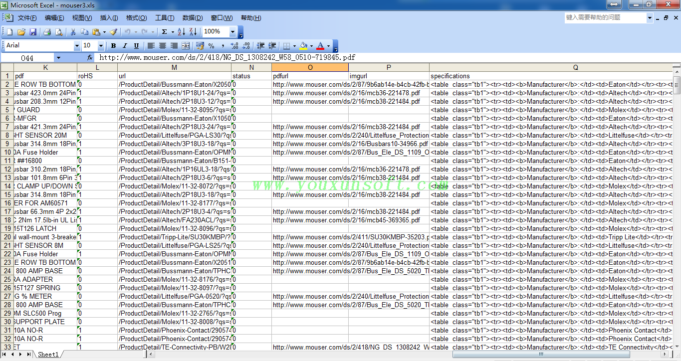Increase the cell indent
Image resolution: width=681 pixels, height=361 pixels.
272,46
